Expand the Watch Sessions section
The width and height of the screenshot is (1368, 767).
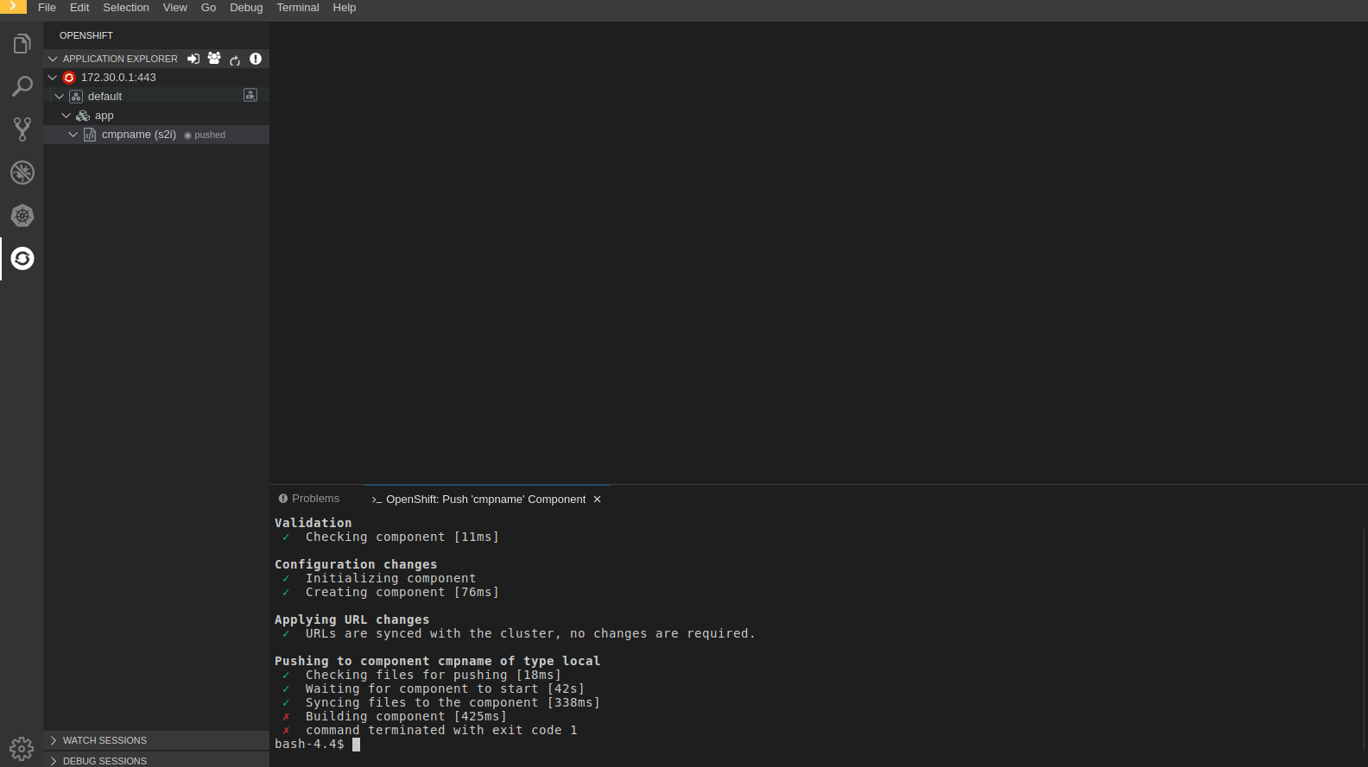click(x=54, y=740)
